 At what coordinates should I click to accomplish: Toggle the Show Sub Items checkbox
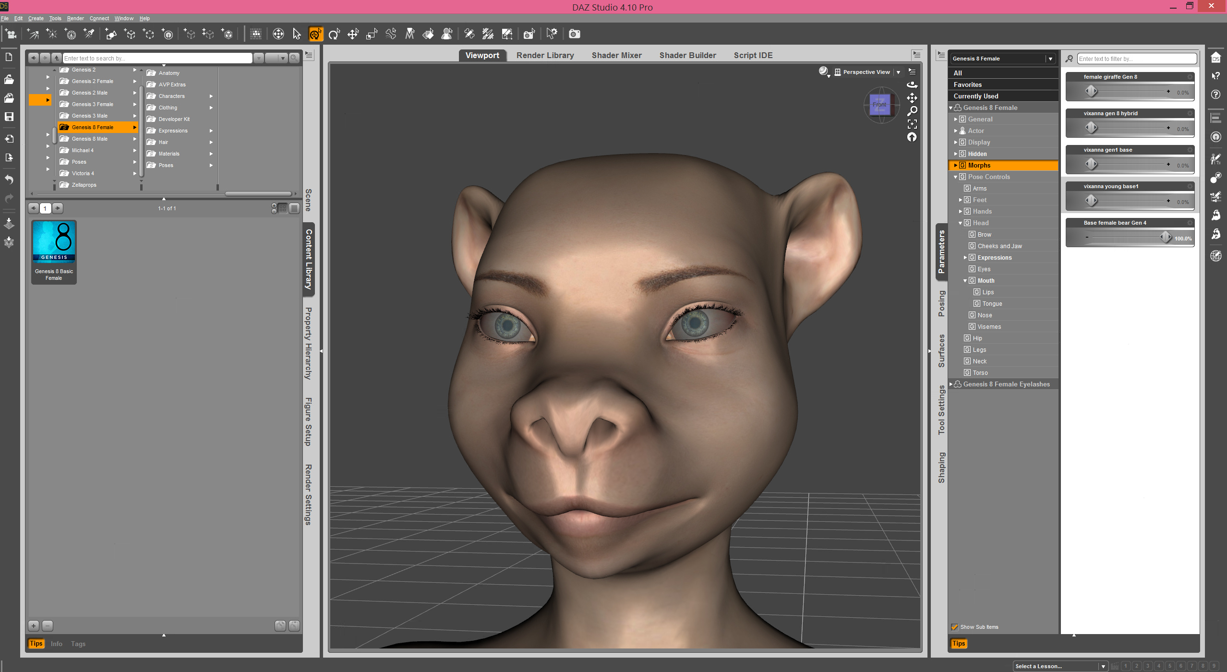(955, 627)
